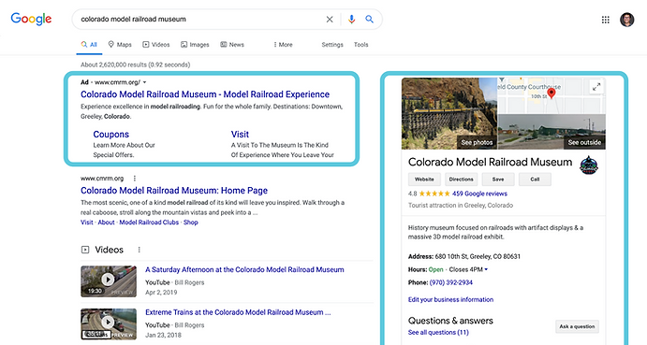Click the museum logo in knowledge panel
The height and width of the screenshot is (345, 647).
589,165
